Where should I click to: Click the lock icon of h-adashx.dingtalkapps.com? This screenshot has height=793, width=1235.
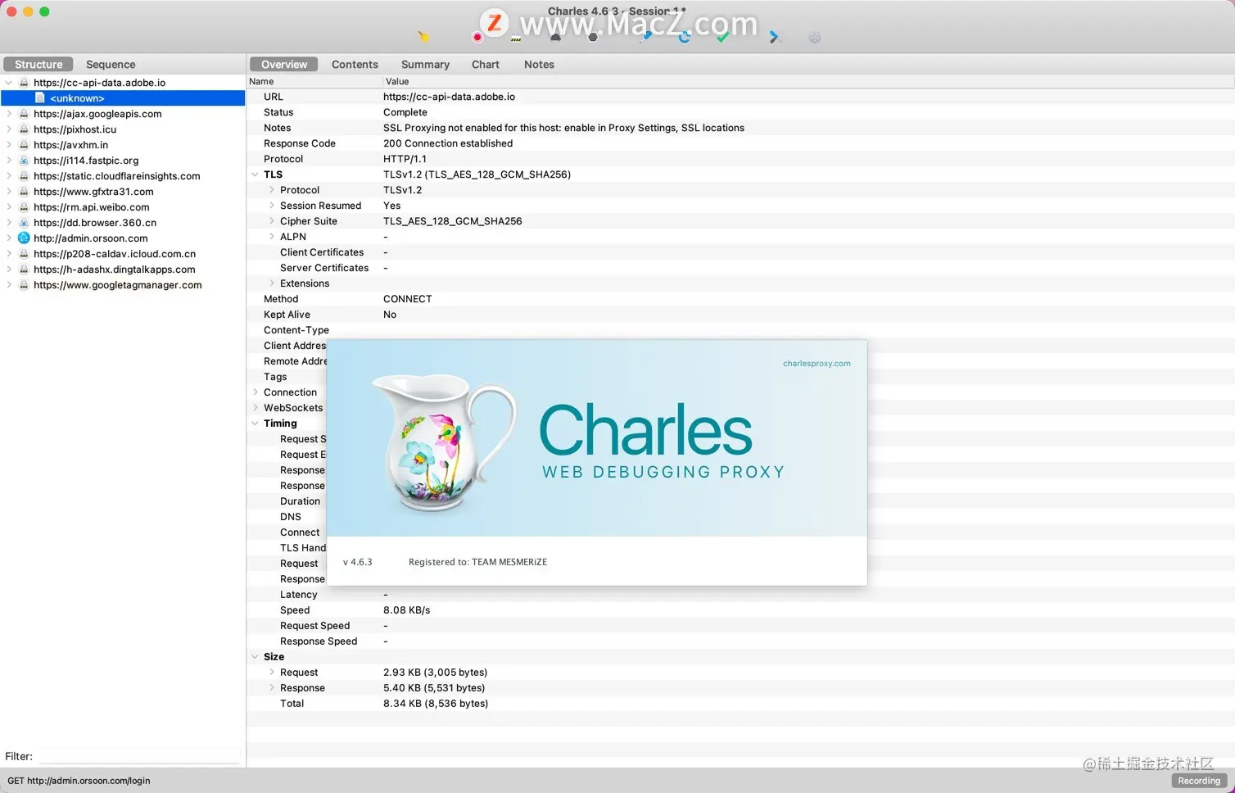(x=24, y=270)
